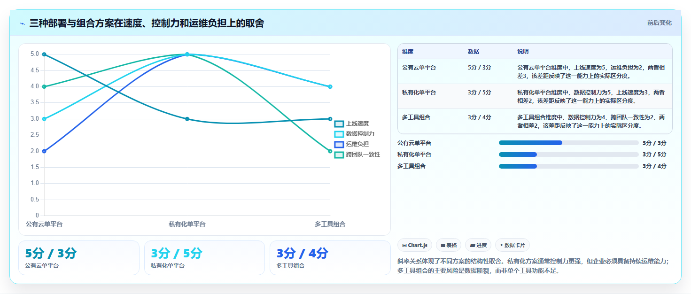The height and width of the screenshot is (294, 691).
Task: Click the 公有云单平台 progress bar
Action: click(568, 143)
